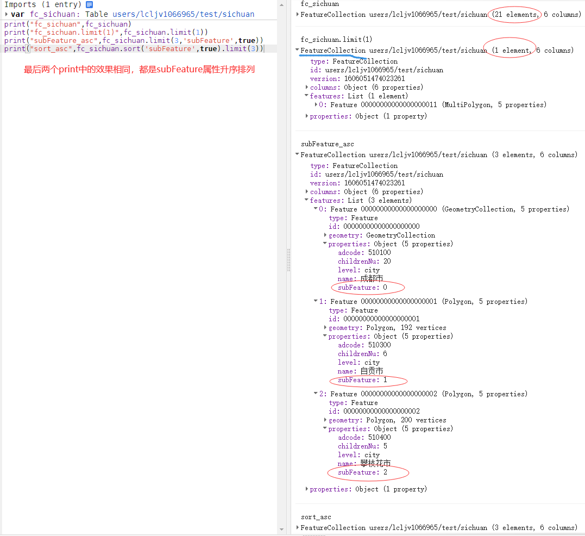Expand properties Object (1 property) under limit(1)

pyautogui.click(x=307, y=116)
